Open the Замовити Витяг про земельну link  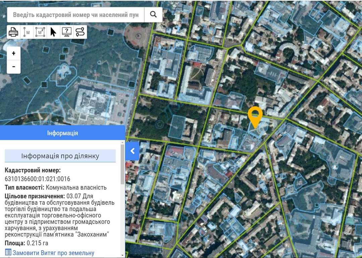point(53,253)
